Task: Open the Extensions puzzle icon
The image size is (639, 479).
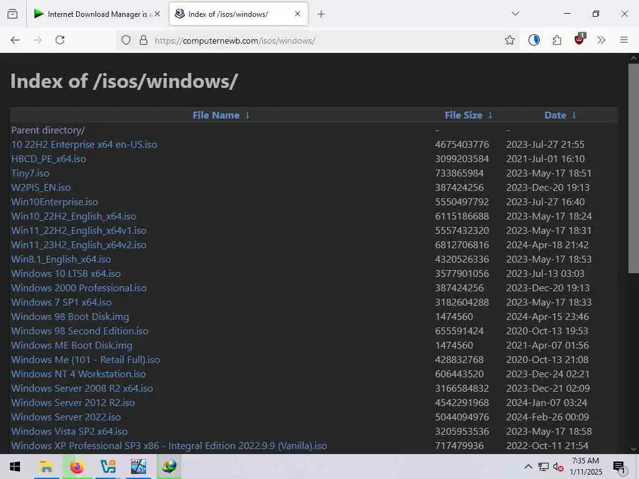Action: [x=557, y=40]
